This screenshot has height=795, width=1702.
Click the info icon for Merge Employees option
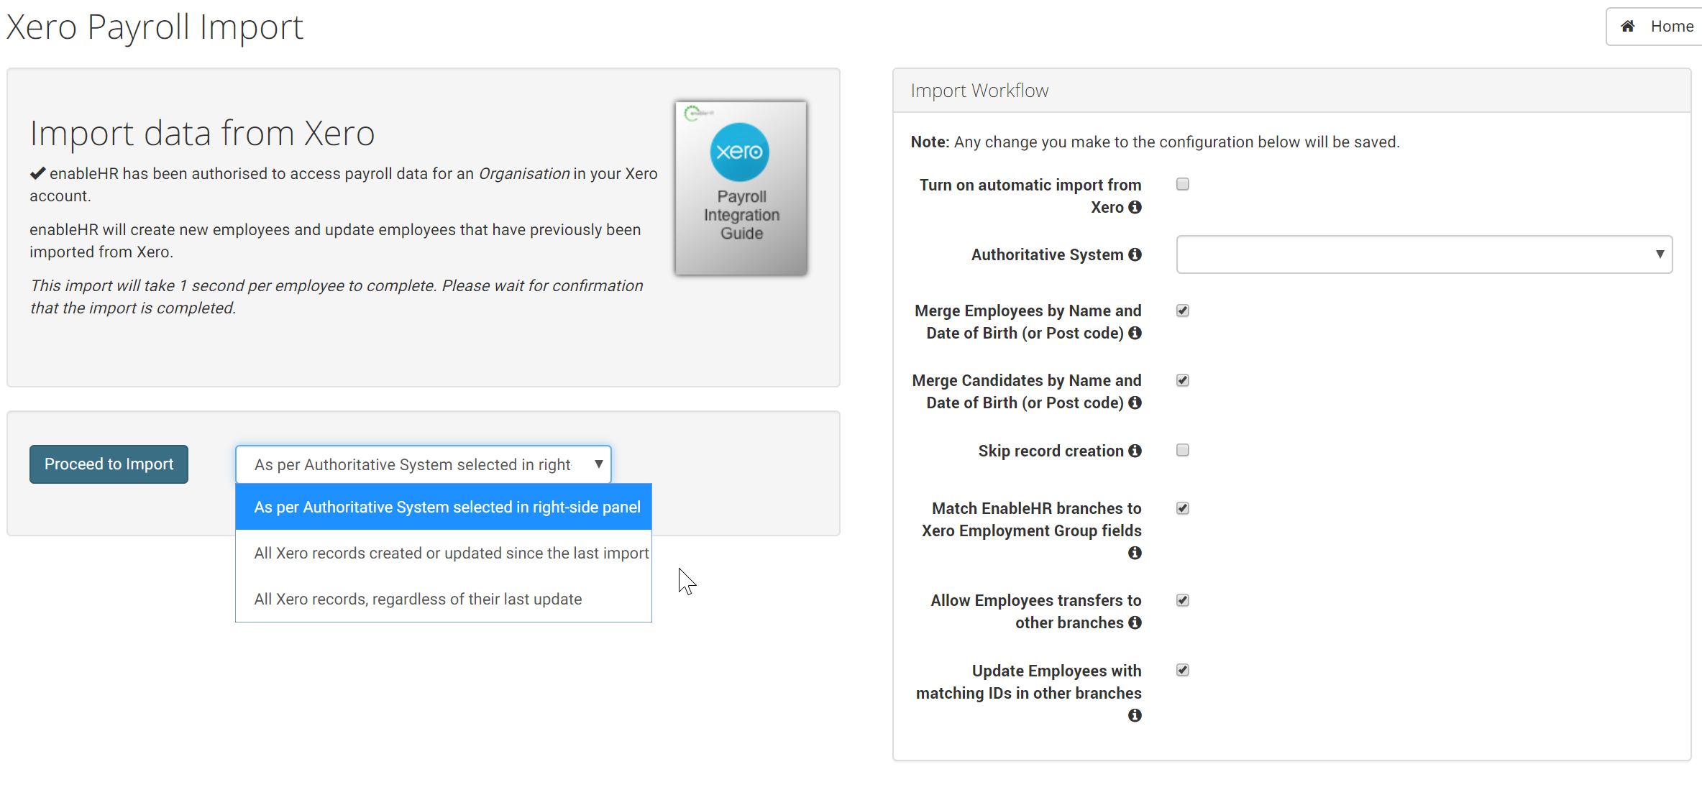1135,333
